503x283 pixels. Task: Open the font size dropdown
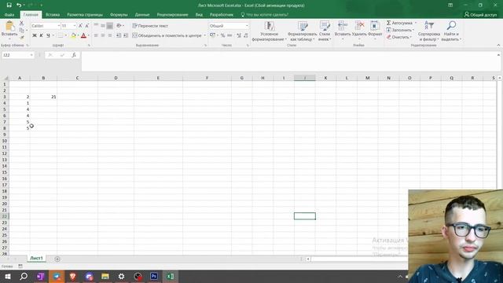[x=75, y=26]
